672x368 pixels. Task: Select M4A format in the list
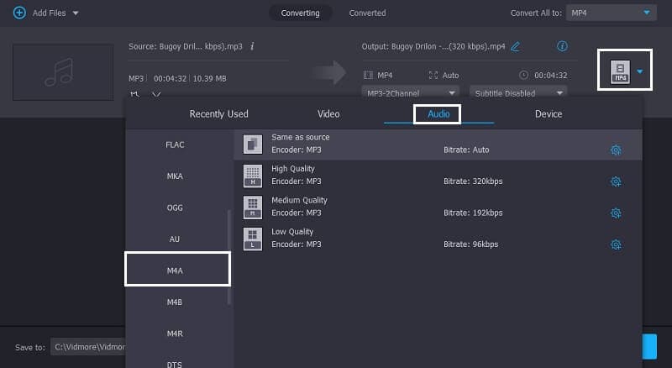[176, 271]
